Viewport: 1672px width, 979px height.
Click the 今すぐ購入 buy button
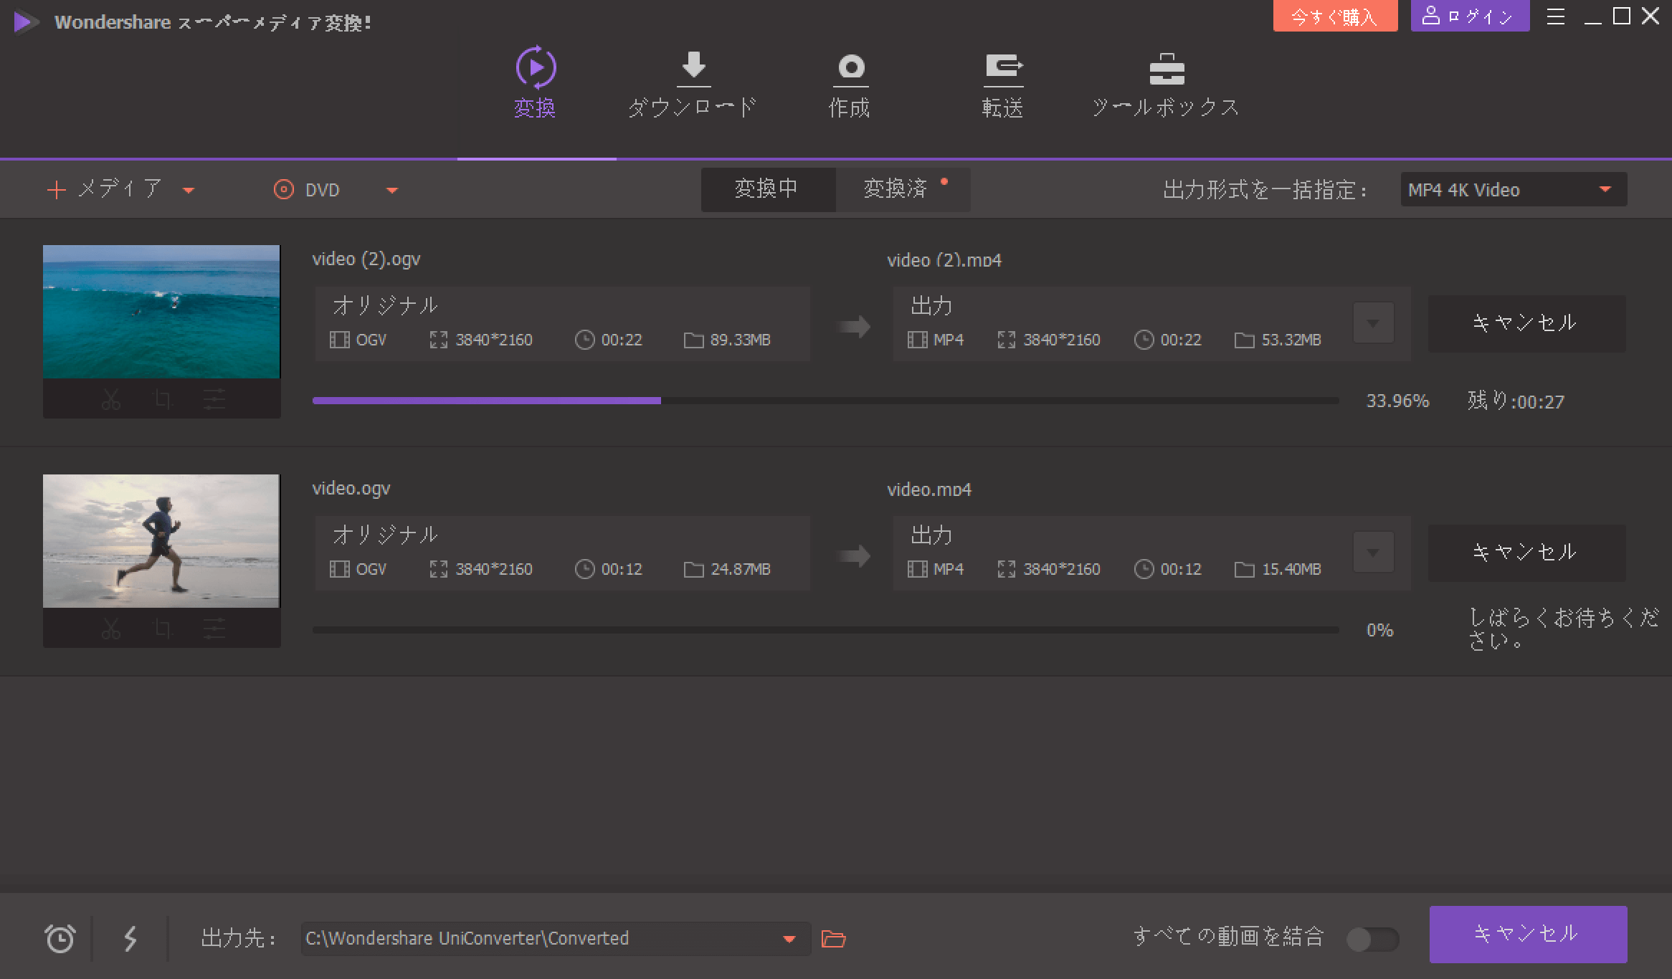1335,16
